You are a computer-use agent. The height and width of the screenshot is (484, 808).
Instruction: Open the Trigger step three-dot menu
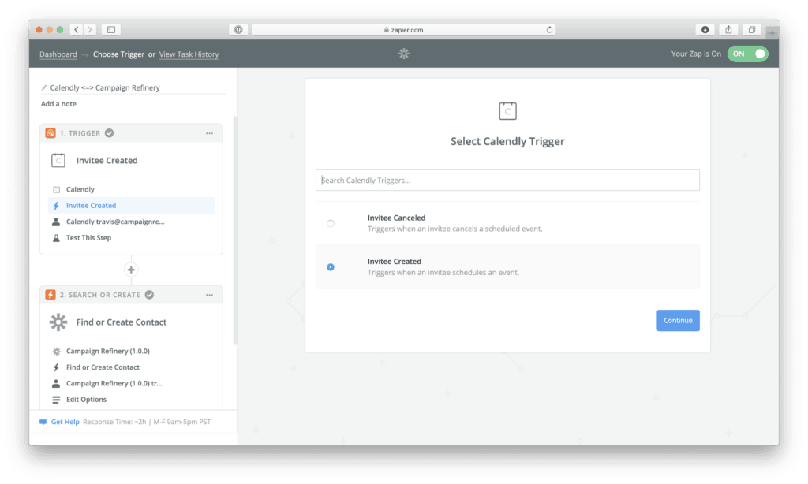pos(209,133)
